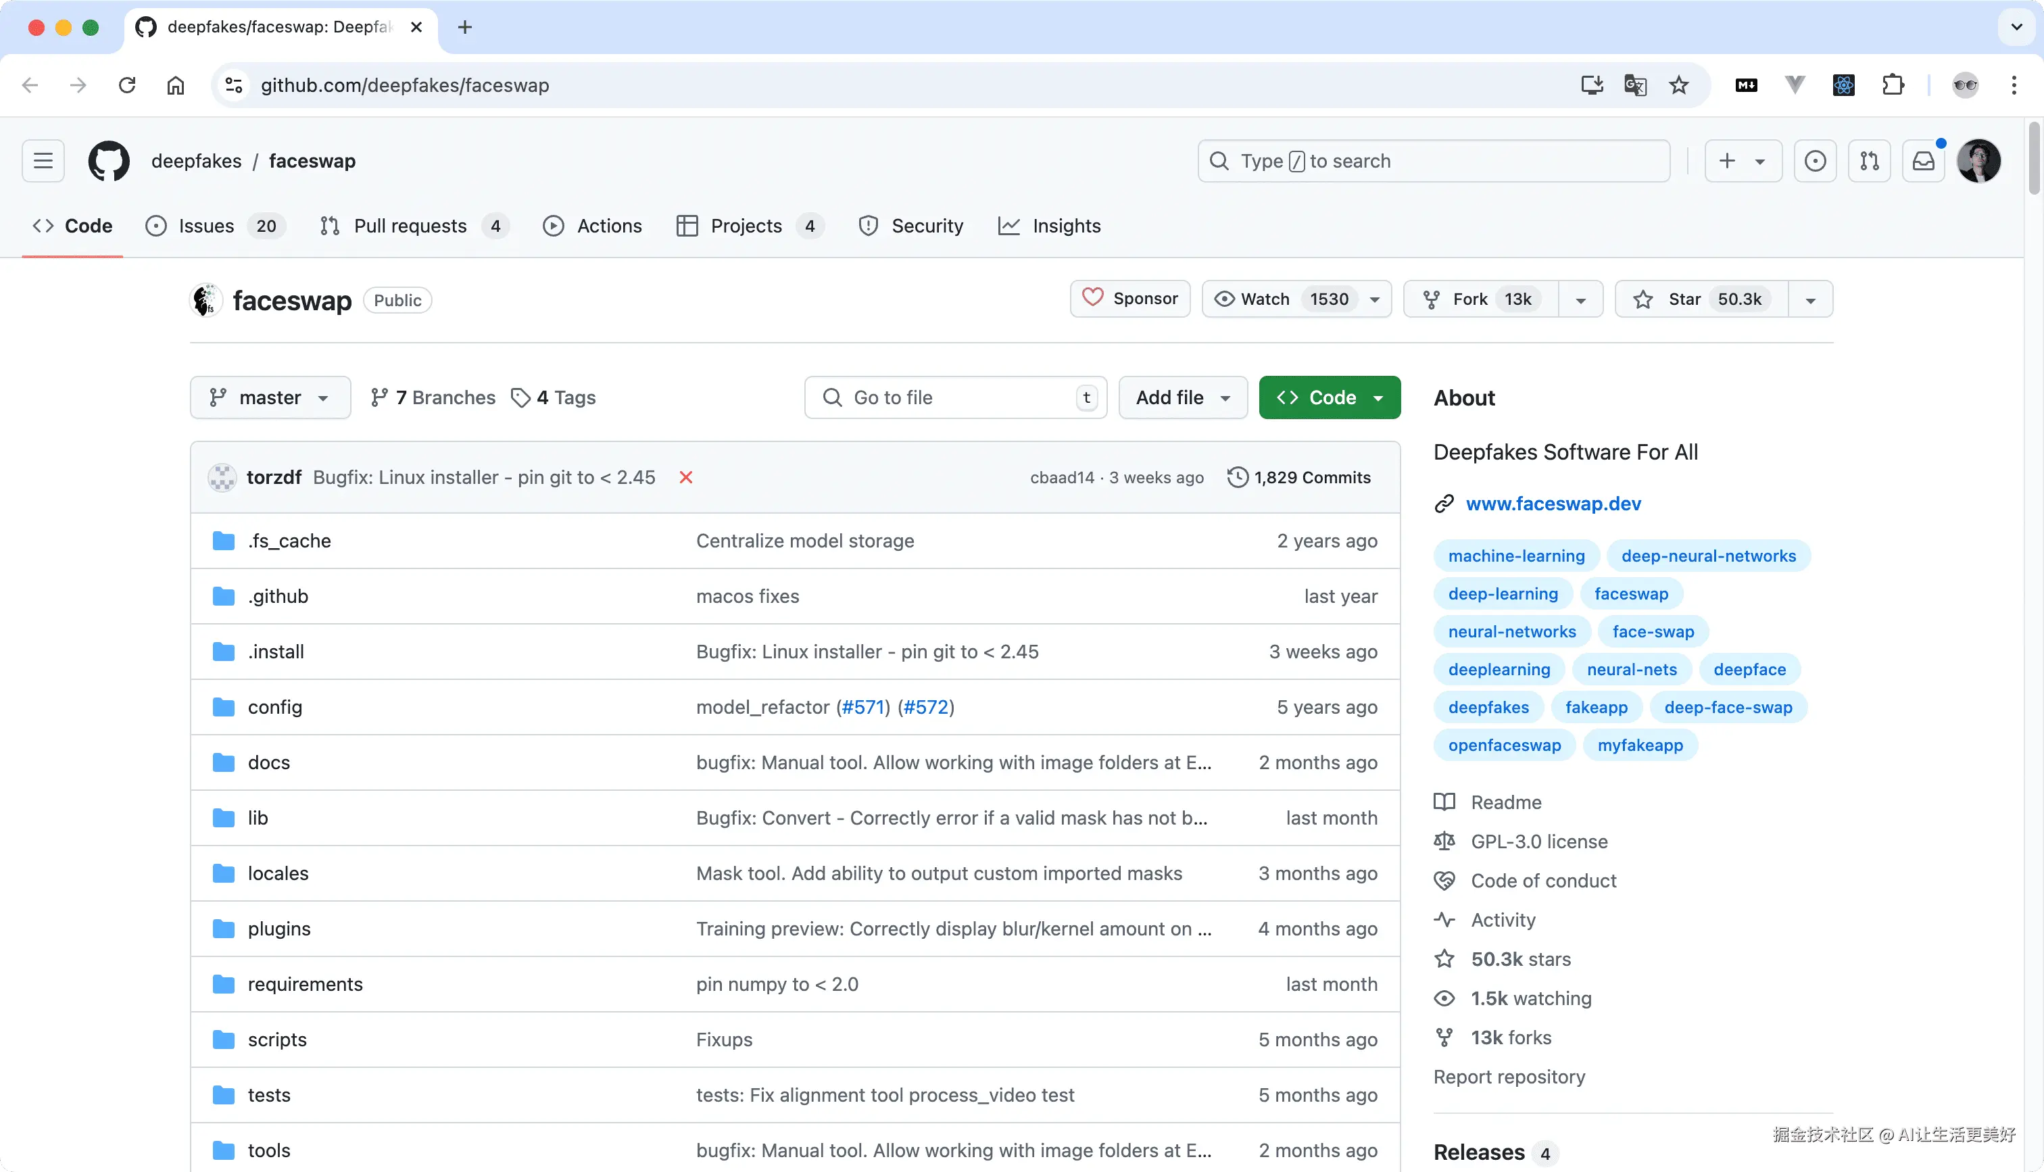The width and height of the screenshot is (2044, 1172).
Task: Open the user profile avatar menu
Action: tap(1979, 161)
